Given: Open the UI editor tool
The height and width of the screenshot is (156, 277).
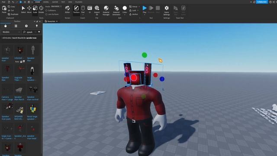Looking at the screenshot, I should (x=90, y=10).
